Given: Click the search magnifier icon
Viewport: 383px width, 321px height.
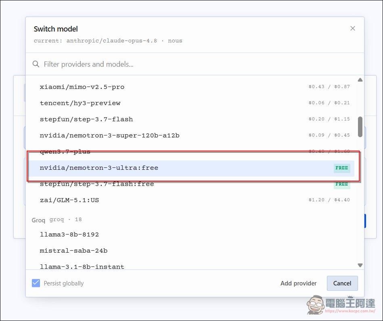Looking at the screenshot, I should pyautogui.click(x=36, y=64).
